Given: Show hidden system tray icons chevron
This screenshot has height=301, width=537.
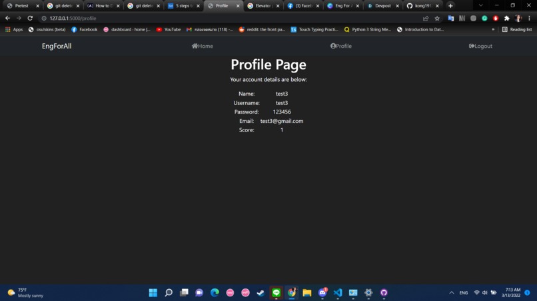Looking at the screenshot, I should click(x=452, y=293).
